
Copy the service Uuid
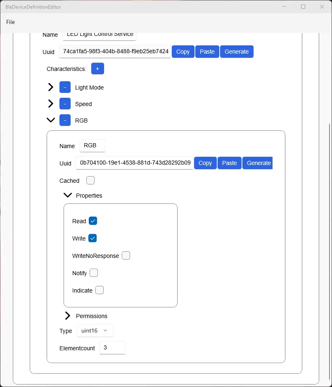183,52
